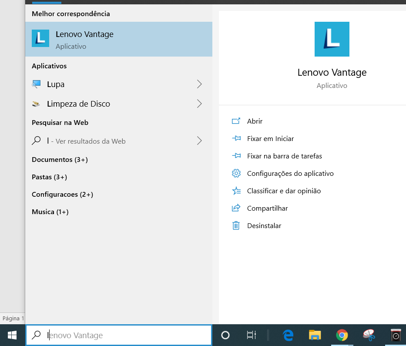Open the camera-like app at taskbar end
This screenshot has width=406, height=346.
click(x=396, y=335)
